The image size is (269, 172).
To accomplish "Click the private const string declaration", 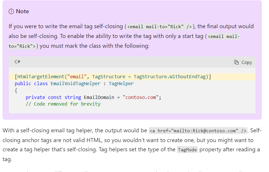I will pyautogui.click(x=54, y=97).
